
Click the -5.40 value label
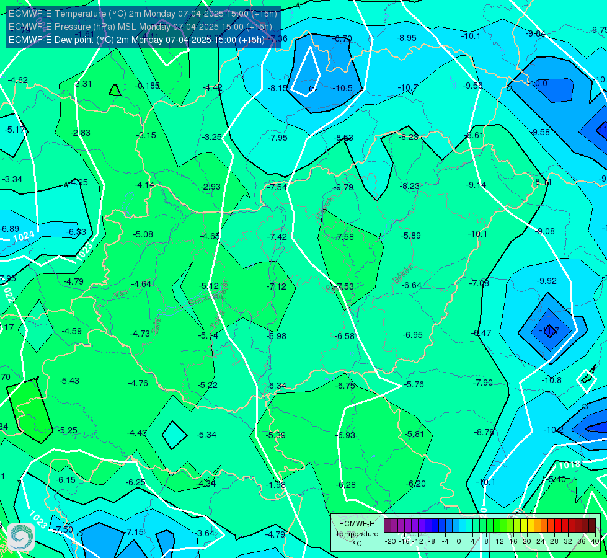[557, 479]
